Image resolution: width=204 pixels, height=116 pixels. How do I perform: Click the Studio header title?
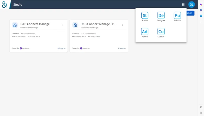click(x=18, y=5)
